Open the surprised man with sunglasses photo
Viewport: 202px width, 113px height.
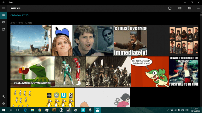93,40
